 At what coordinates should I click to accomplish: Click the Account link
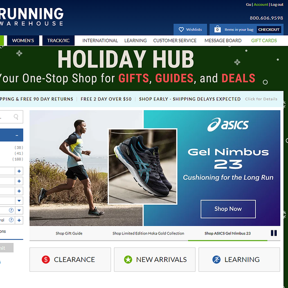(261, 4)
